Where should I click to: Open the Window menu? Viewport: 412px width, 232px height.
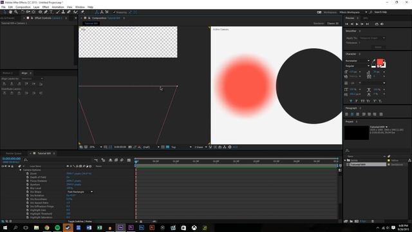point(80,7)
